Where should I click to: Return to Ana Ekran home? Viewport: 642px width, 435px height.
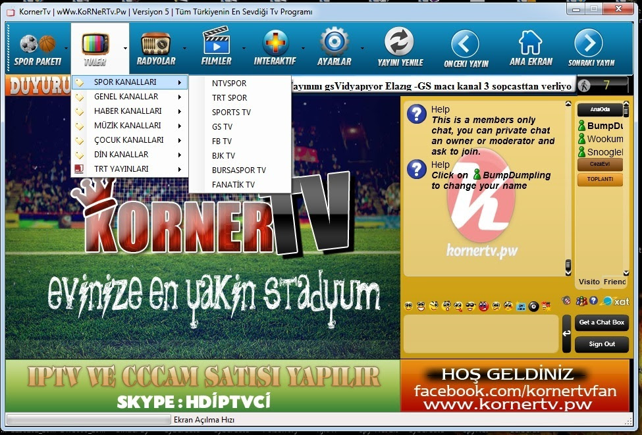point(531,48)
